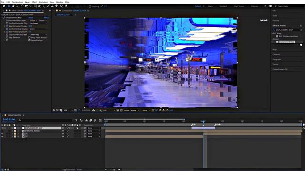305x171 pixels.
Task: Click the Frame Blending enable icon
Action: click(91, 120)
